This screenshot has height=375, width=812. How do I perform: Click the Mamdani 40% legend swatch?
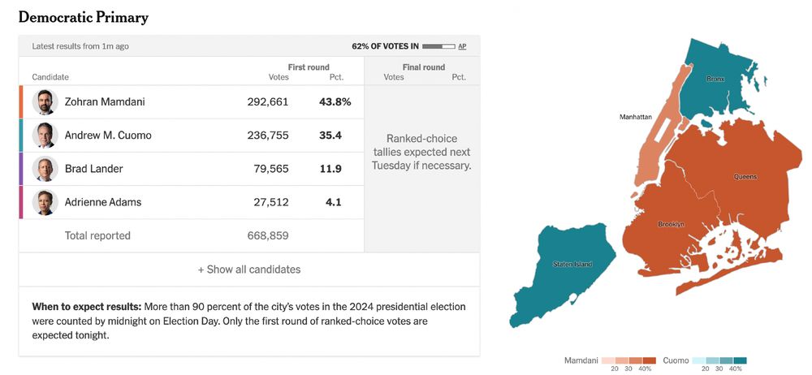[x=650, y=360]
